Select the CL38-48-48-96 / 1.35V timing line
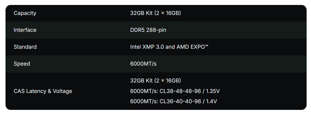The image size is (311, 114). pos(175,91)
